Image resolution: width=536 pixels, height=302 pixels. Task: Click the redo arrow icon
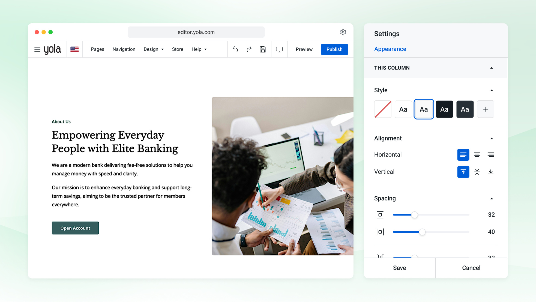(x=249, y=49)
